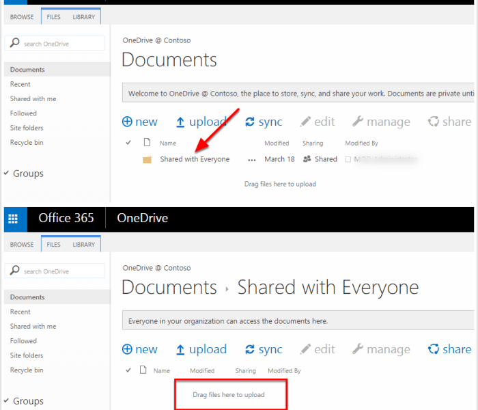Viewport: 478px width, 410px height.
Task: Click OneDrive @ Contoso link in lower view
Action: [x=156, y=268]
